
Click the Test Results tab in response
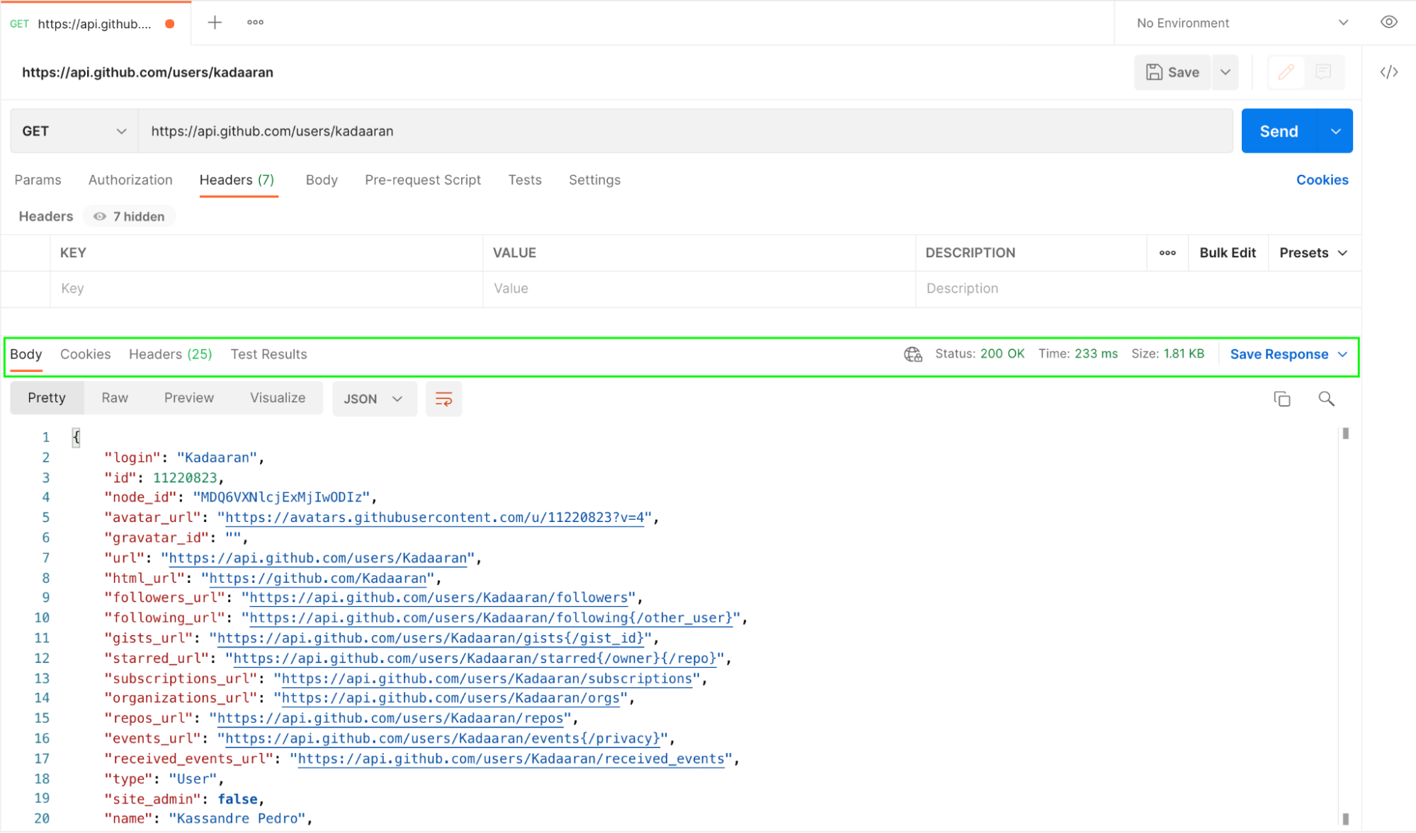pos(268,354)
